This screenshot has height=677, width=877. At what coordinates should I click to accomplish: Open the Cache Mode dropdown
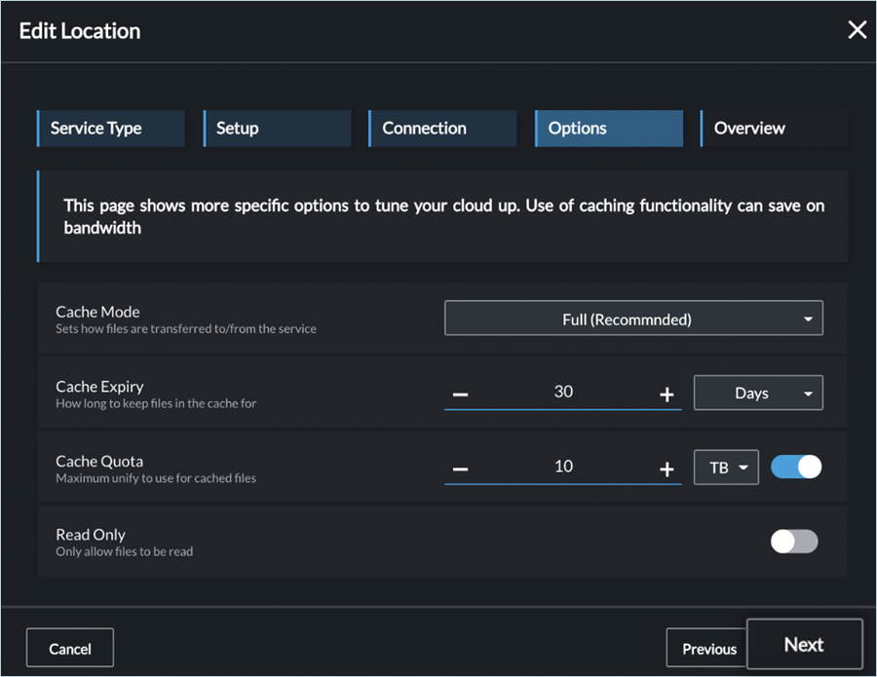coord(633,319)
